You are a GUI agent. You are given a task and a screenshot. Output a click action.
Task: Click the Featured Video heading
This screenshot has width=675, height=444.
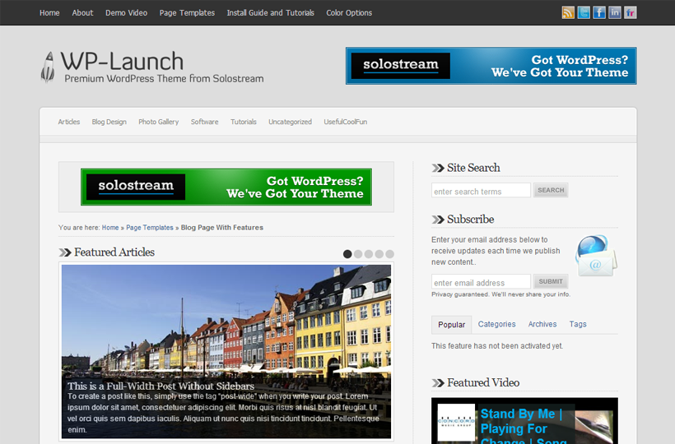pyautogui.click(x=483, y=382)
